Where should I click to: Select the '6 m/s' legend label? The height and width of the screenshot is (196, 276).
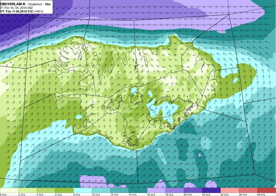(59, 195)
